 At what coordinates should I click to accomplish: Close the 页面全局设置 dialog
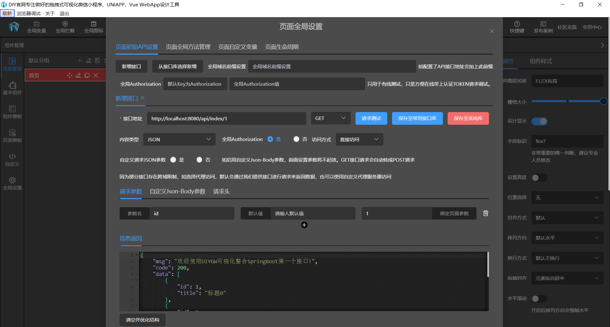492,31
